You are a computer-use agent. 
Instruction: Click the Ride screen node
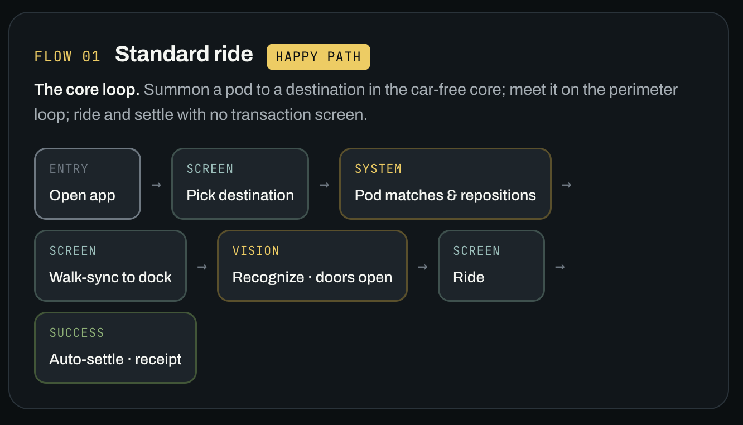(491, 265)
